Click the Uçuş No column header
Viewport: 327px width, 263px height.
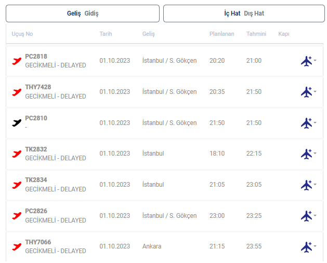(22, 34)
